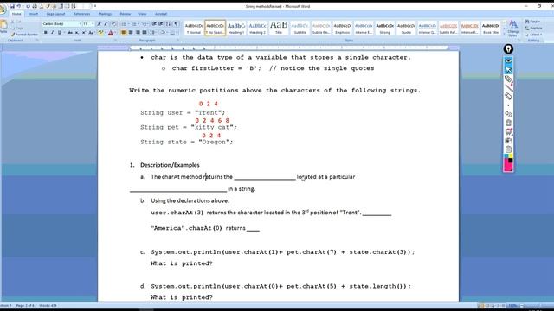Screen dimensions: 554x311
Task: Click the Grow Font icon
Action: pyautogui.click(x=99, y=23)
